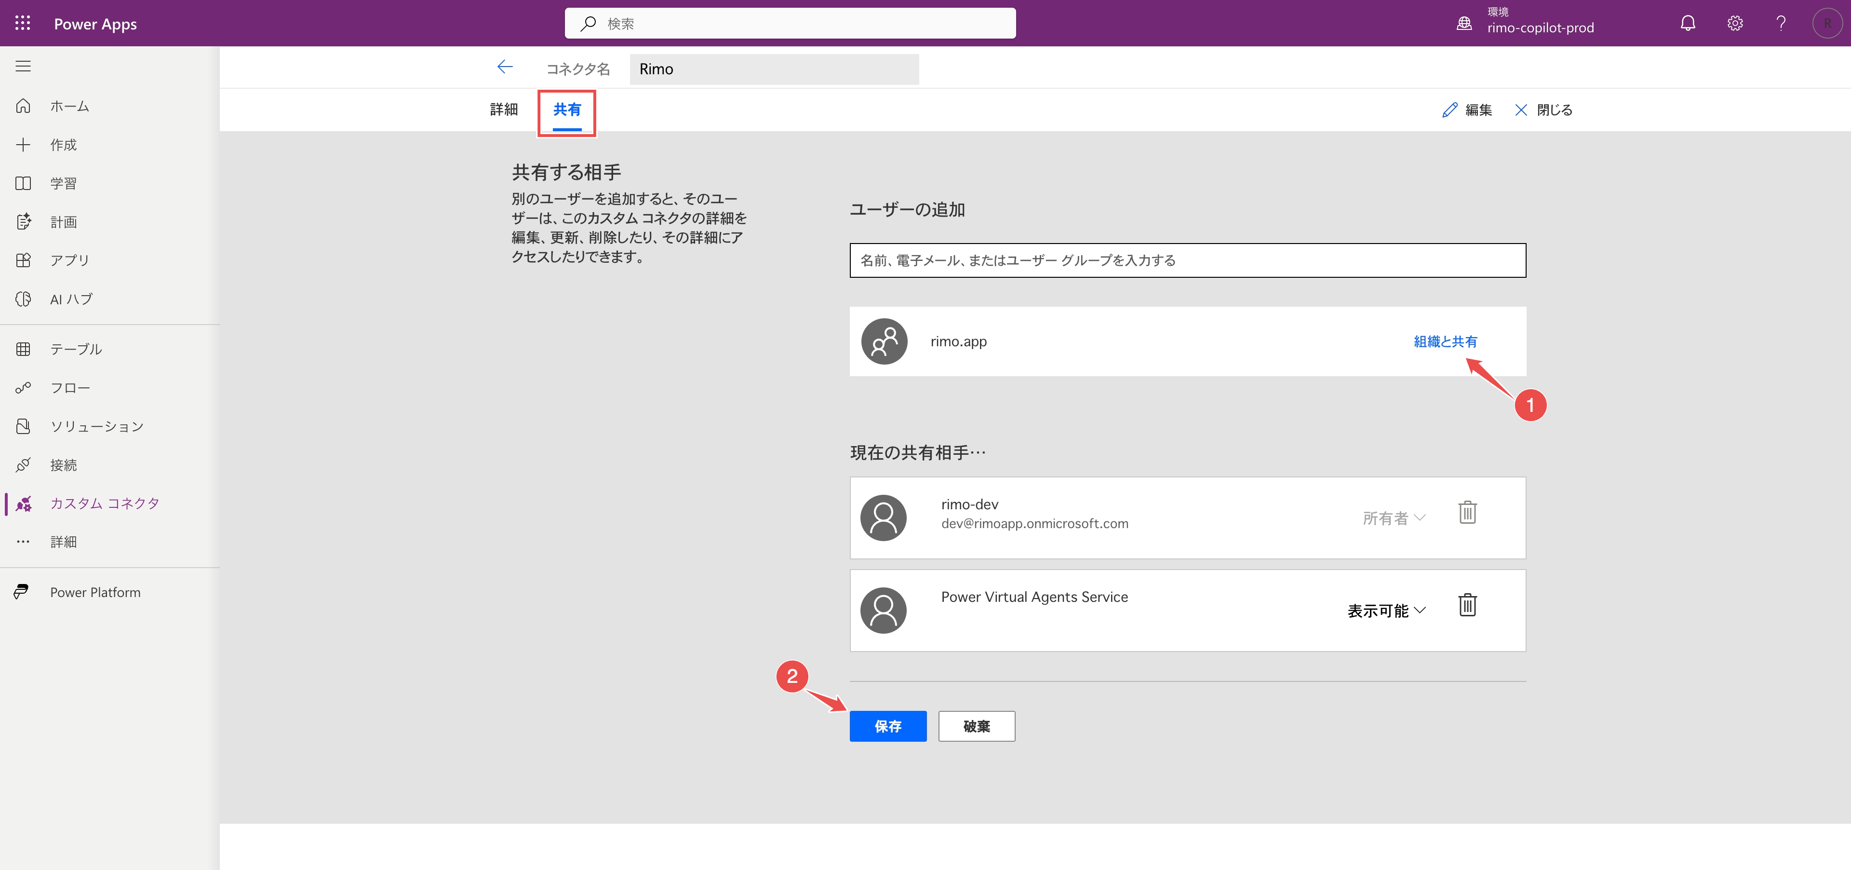Click the dev@rimoapp.onmicrosoft.com text

click(x=1035, y=523)
